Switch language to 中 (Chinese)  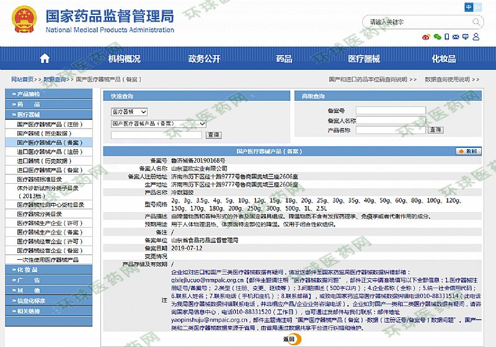469,7
